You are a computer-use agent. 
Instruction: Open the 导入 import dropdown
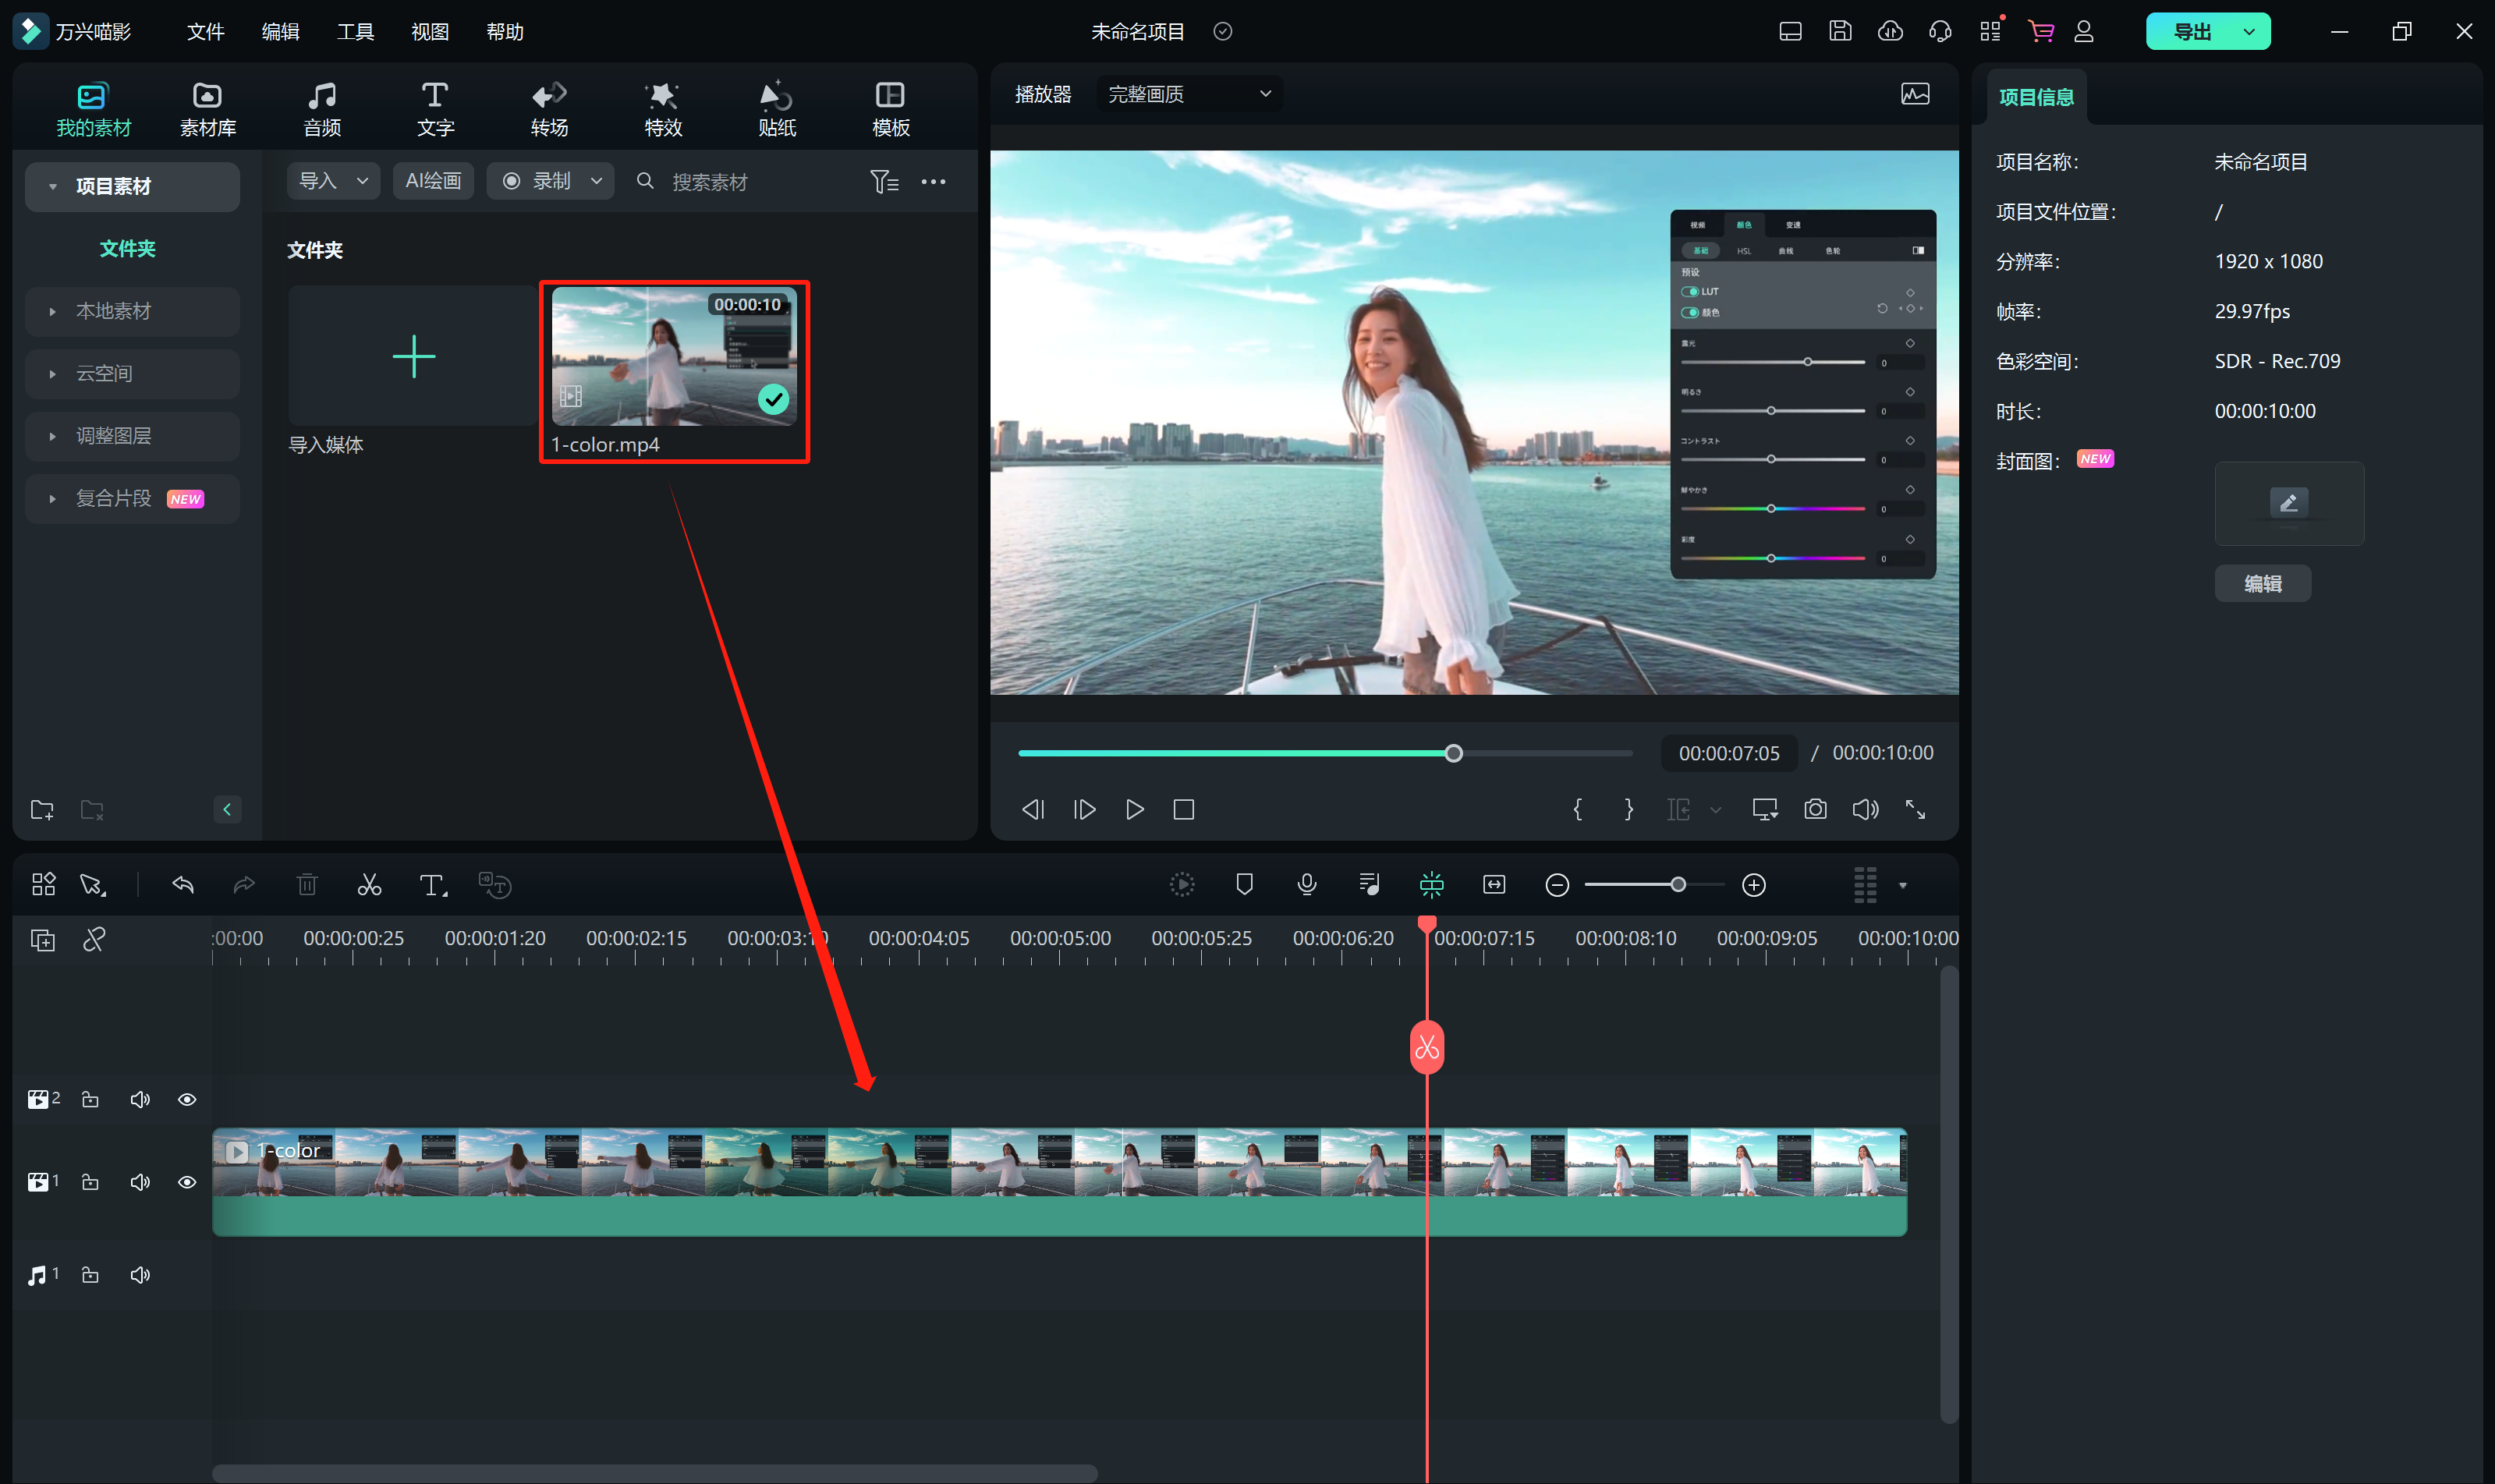pyautogui.click(x=333, y=181)
